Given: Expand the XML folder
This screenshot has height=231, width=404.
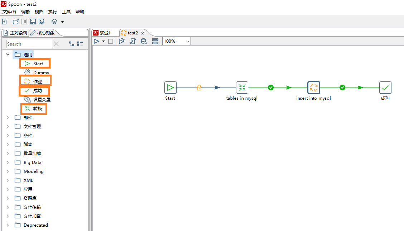Looking at the screenshot, I should (8, 180).
